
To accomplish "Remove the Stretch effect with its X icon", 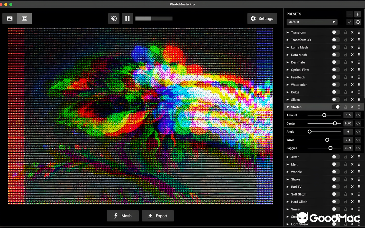I will (352, 107).
